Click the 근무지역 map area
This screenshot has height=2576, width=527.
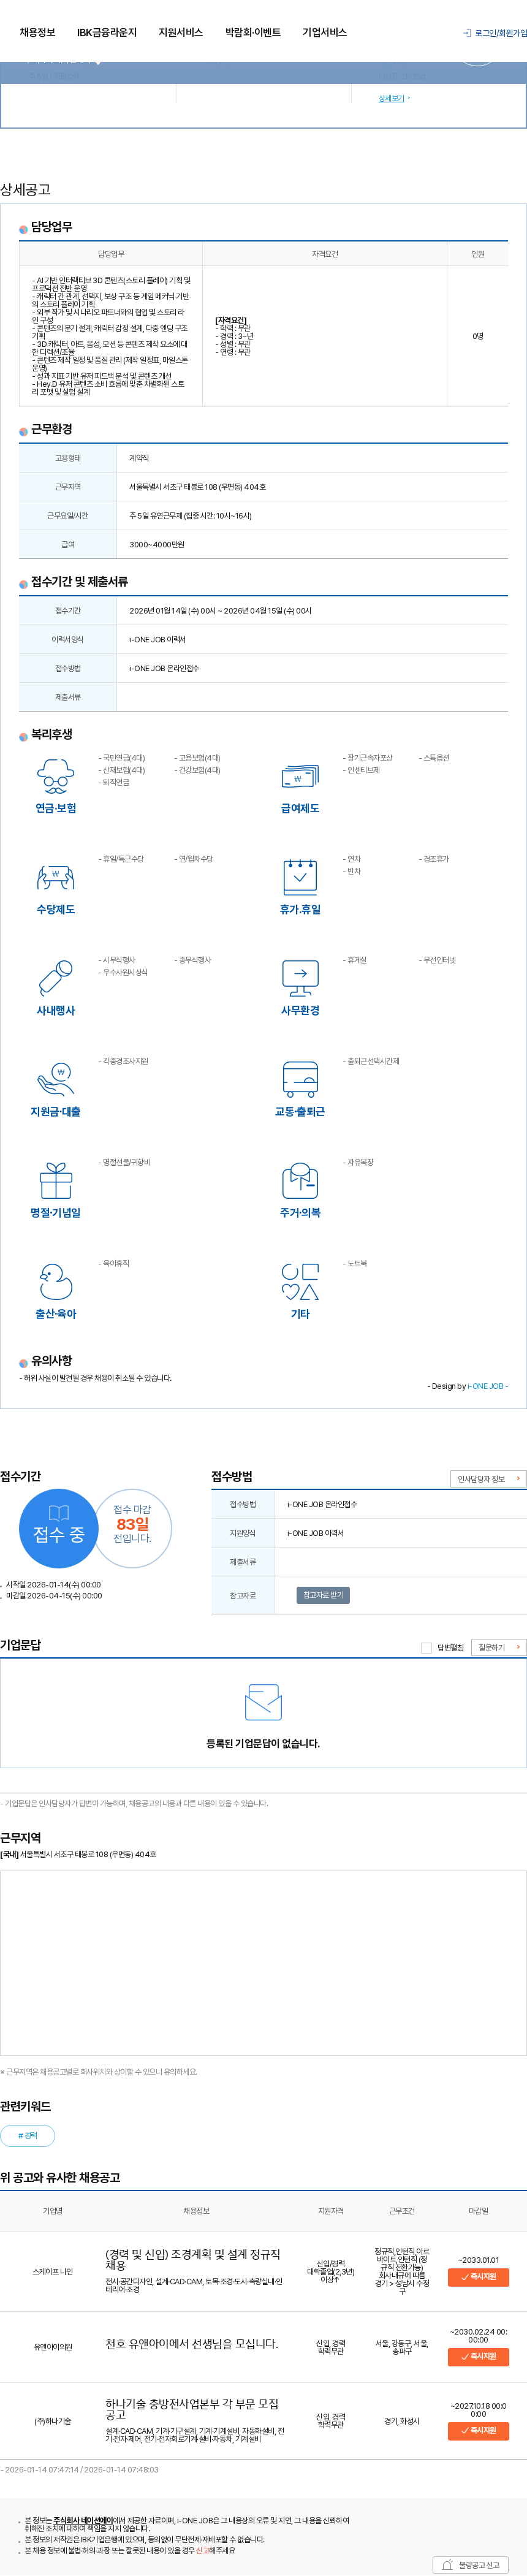263,1962
